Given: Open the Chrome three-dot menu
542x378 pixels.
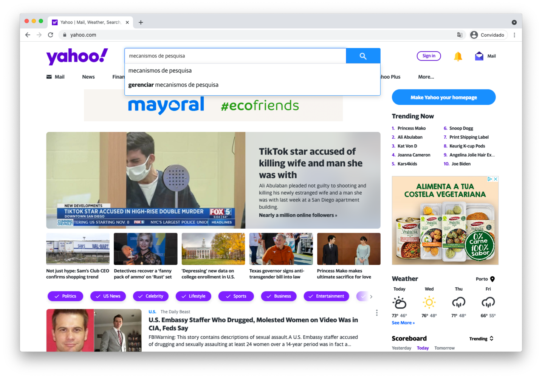Looking at the screenshot, I should (x=514, y=35).
